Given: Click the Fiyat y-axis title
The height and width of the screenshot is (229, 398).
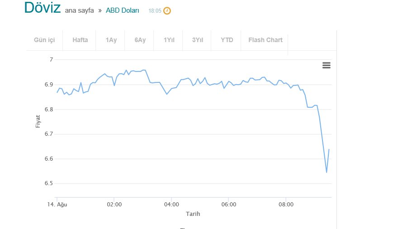Looking at the screenshot, I should click(x=38, y=121).
